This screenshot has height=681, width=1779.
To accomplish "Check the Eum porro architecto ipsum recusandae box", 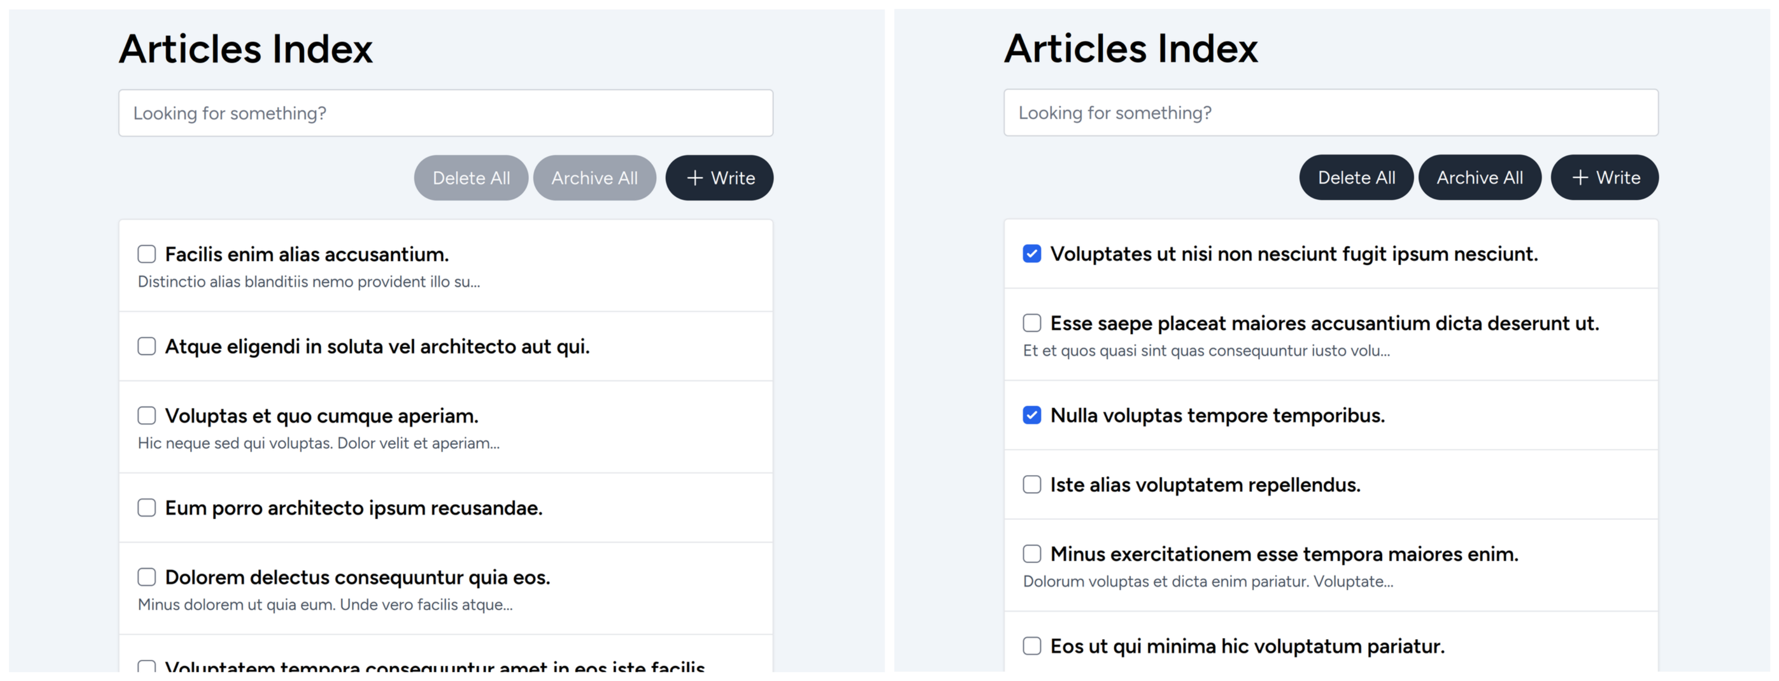I will pos(146,508).
